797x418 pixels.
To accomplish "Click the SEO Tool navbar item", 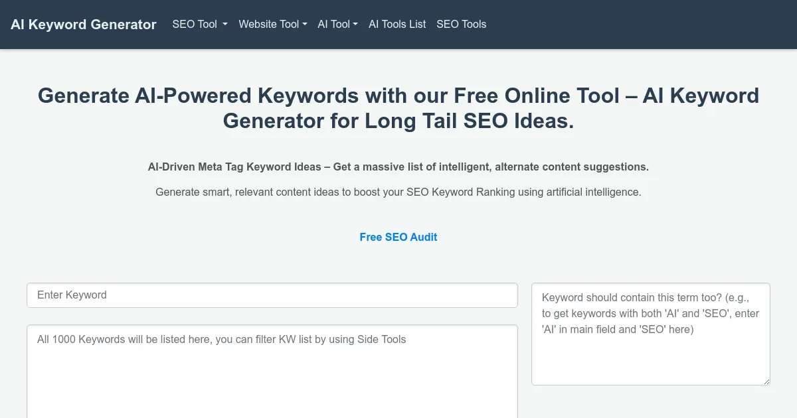I will [196, 25].
